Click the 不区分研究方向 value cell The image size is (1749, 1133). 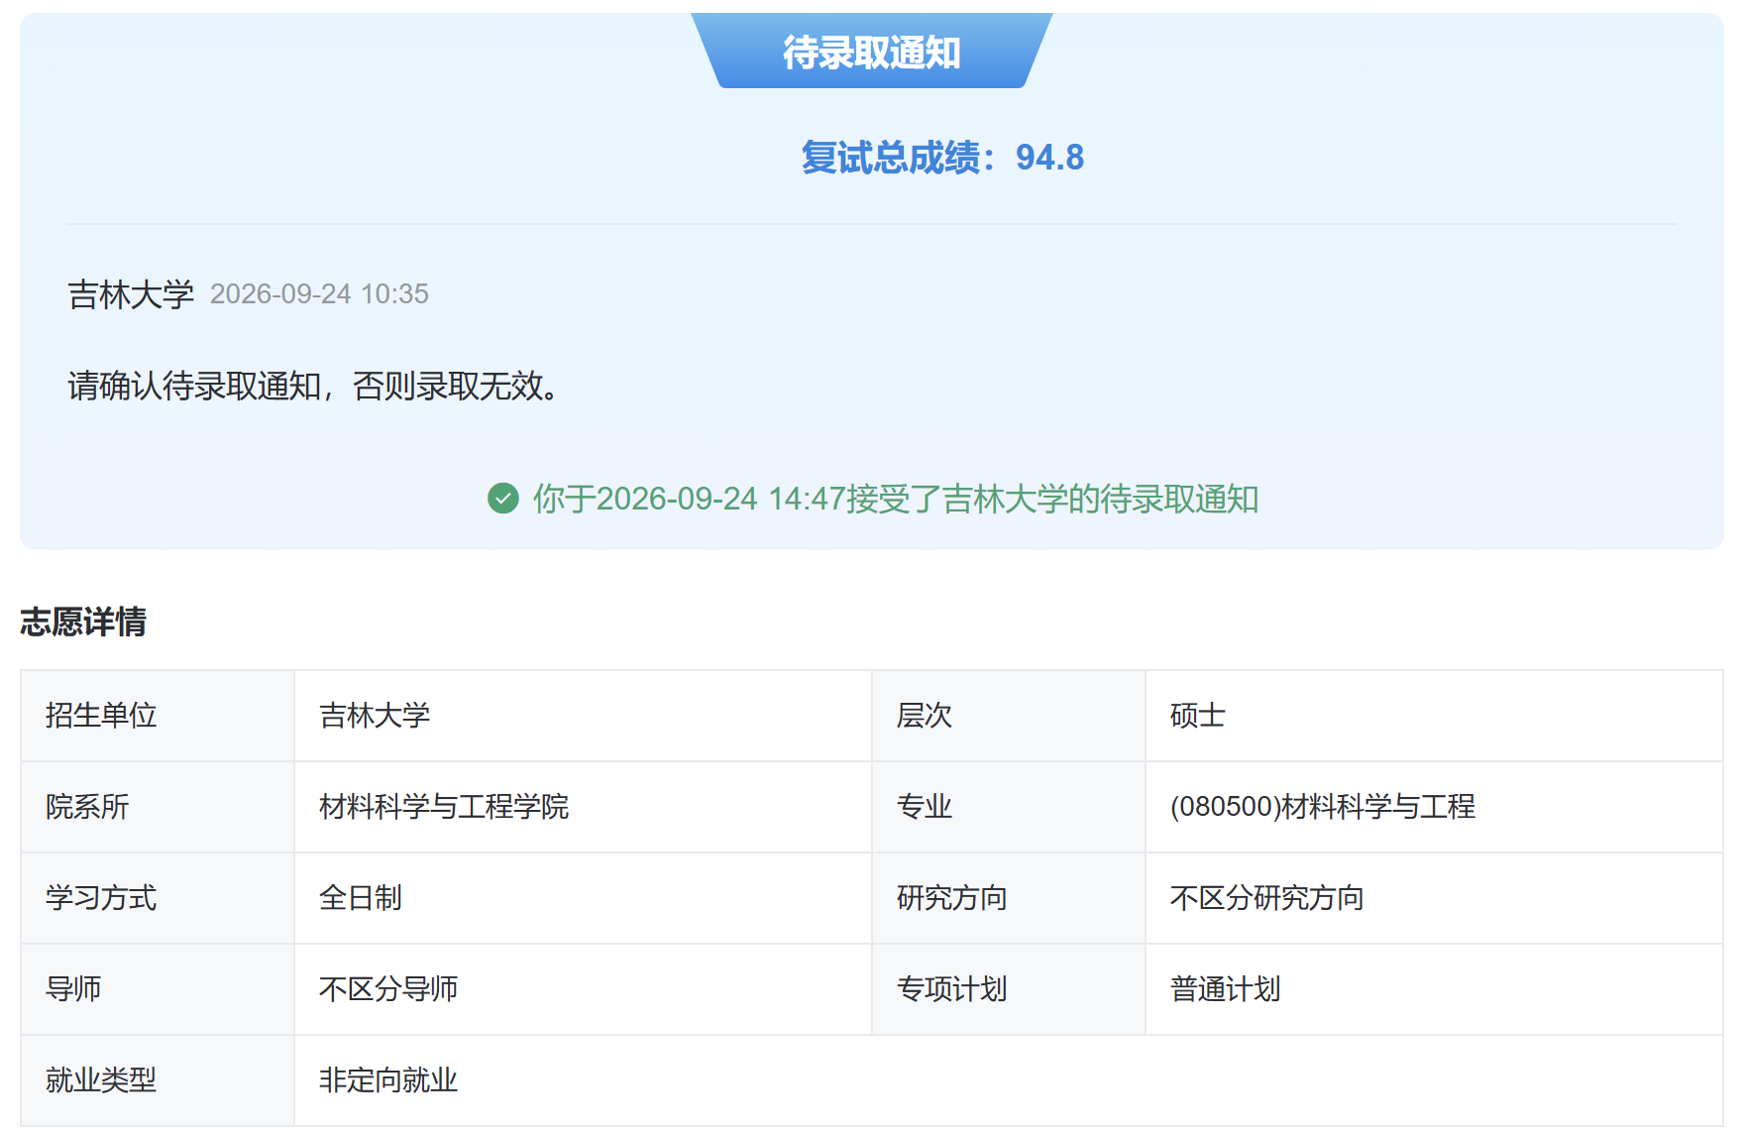pyautogui.click(x=1434, y=898)
